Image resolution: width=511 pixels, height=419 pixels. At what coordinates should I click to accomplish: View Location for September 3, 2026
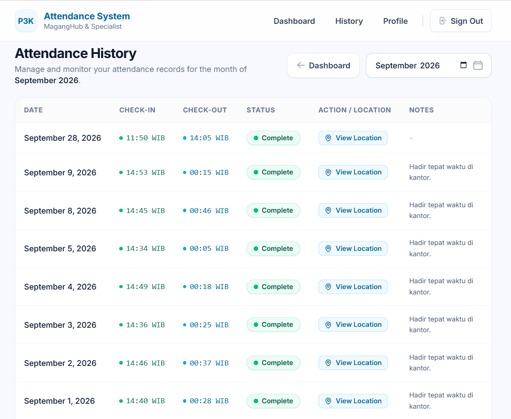pos(353,325)
